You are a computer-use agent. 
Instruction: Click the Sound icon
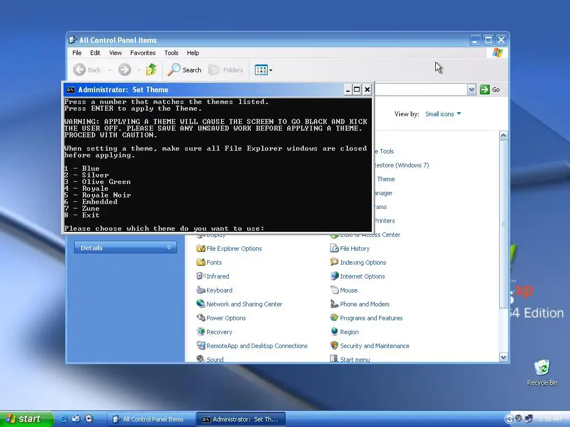point(200,359)
